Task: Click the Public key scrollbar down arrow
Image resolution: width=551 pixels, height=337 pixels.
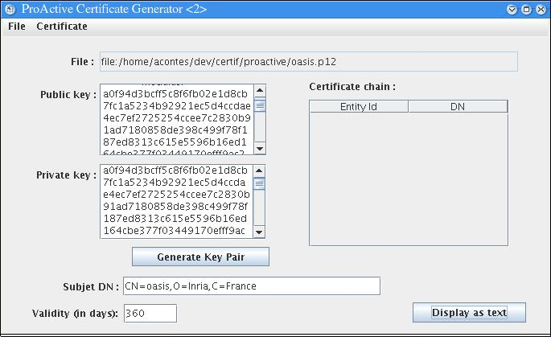Action: pos(260,148)
